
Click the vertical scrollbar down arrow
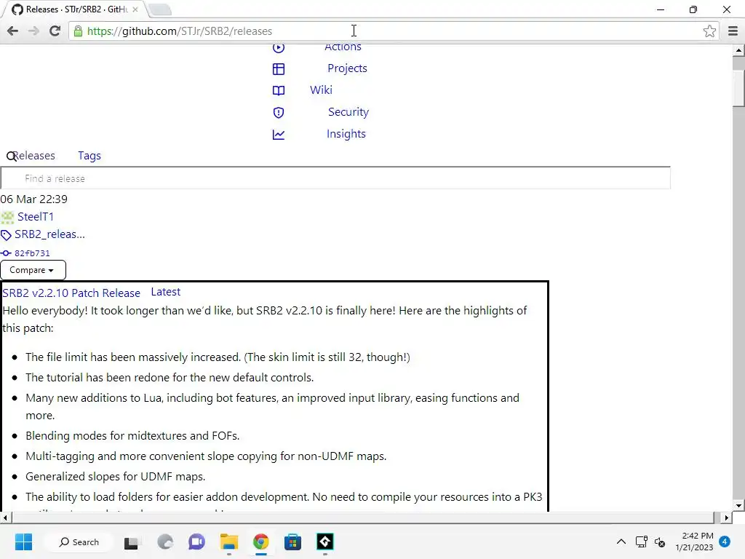[x=738, y=507]
